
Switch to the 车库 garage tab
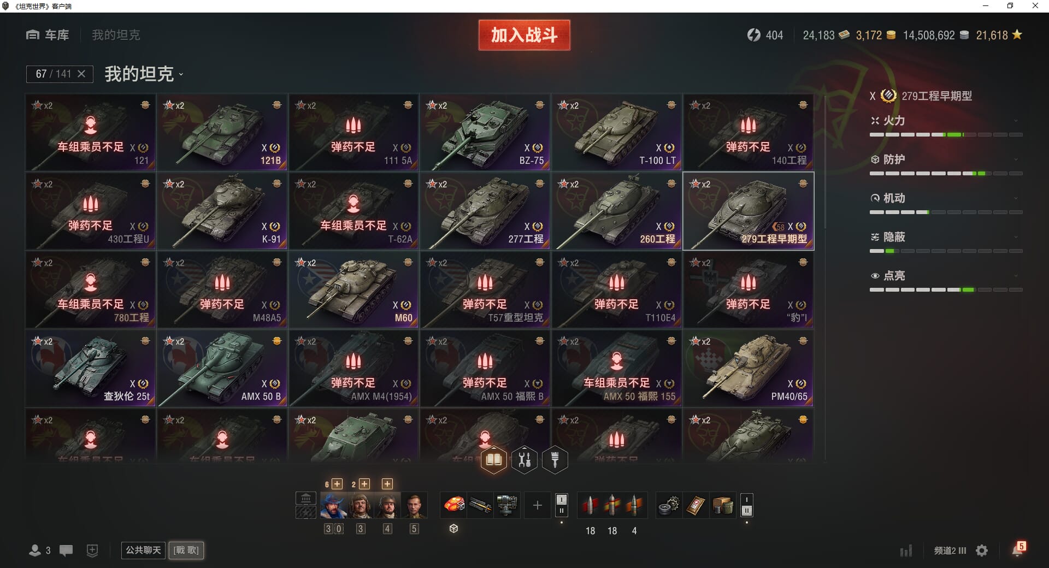48,35
